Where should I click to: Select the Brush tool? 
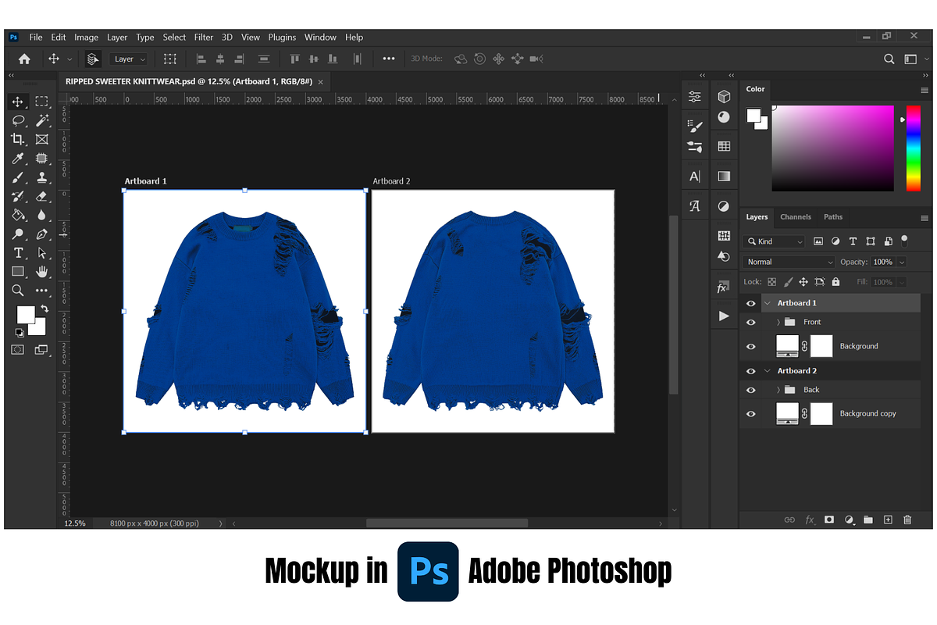18,177
